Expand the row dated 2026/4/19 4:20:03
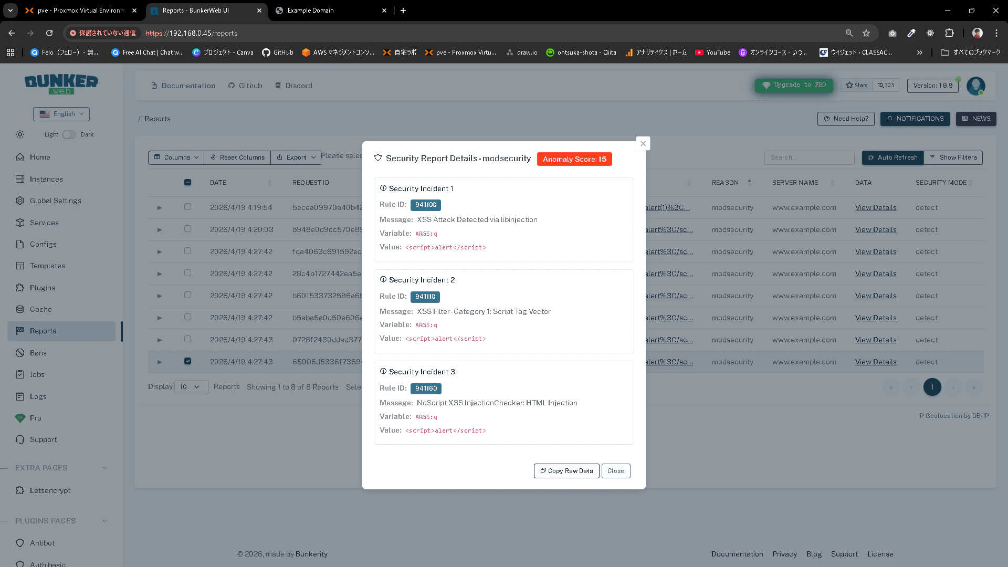The image size is (1008, 567). coord(160,230)
